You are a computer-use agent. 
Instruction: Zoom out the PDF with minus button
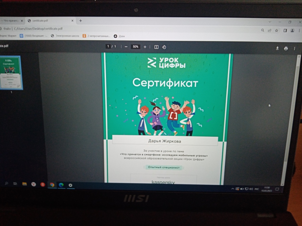(x=126, y=47)
